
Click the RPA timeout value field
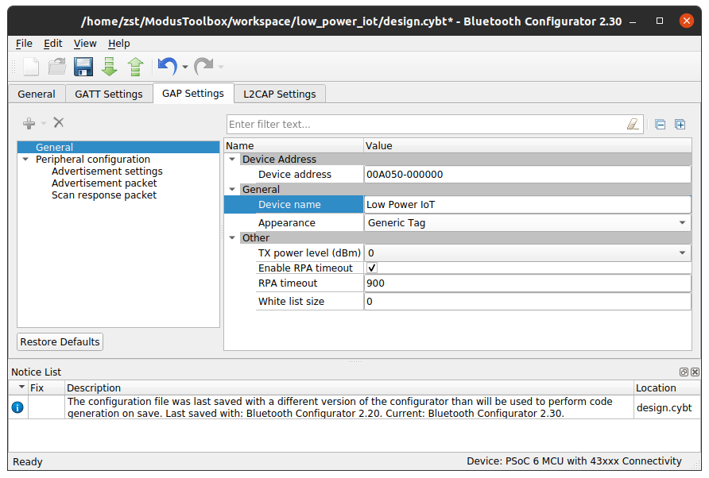(527, 283)
